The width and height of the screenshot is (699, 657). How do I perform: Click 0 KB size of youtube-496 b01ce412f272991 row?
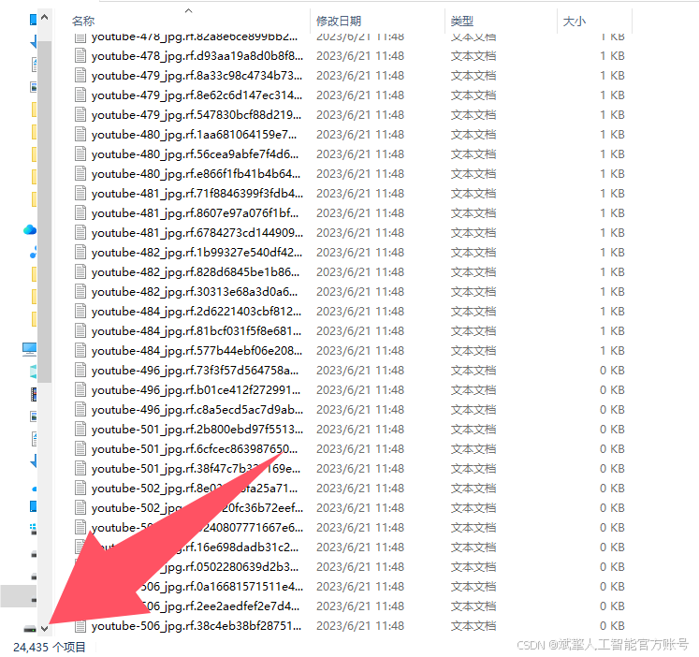pos(612,389)
